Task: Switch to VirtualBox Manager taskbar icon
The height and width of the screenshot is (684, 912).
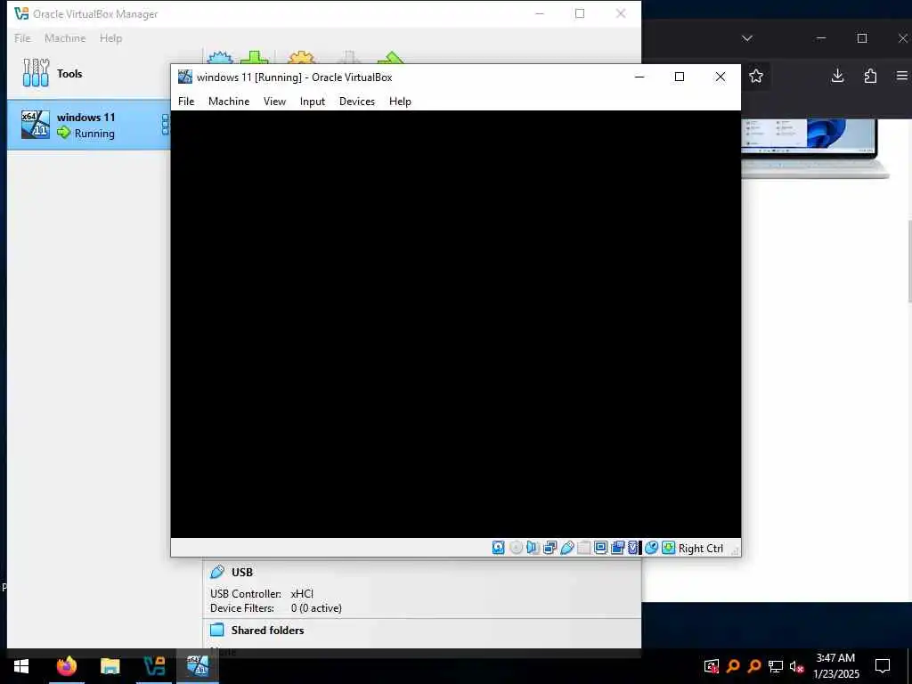Action: tap(153, 666)
